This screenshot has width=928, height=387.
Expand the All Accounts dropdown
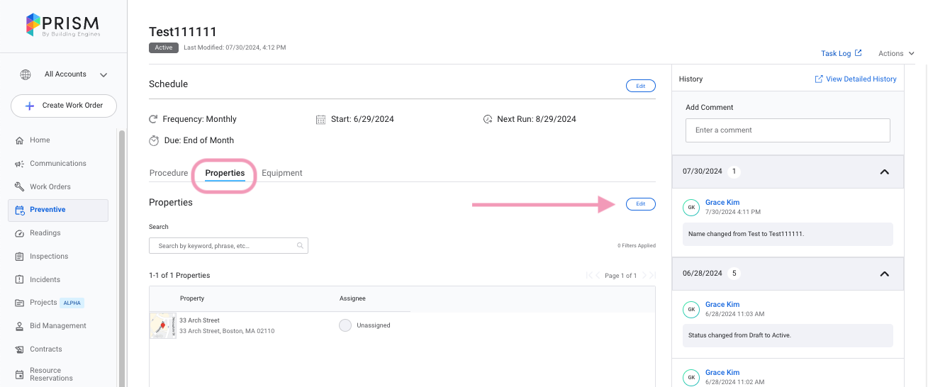(x=104, y=74)
